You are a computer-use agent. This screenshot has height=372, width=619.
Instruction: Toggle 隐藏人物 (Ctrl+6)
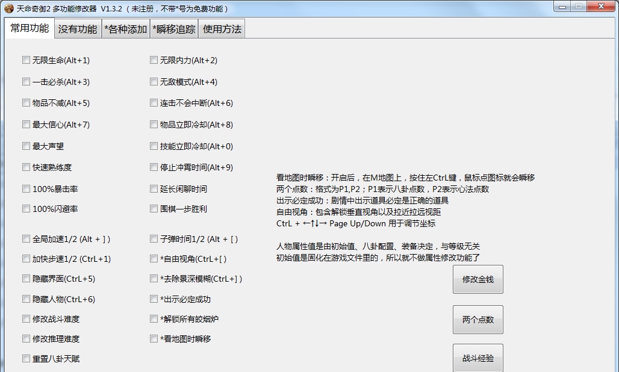click(x=26, y=299)
